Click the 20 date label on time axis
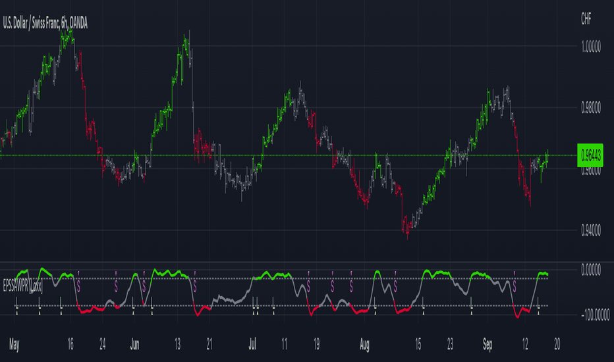 click(557, 344)
